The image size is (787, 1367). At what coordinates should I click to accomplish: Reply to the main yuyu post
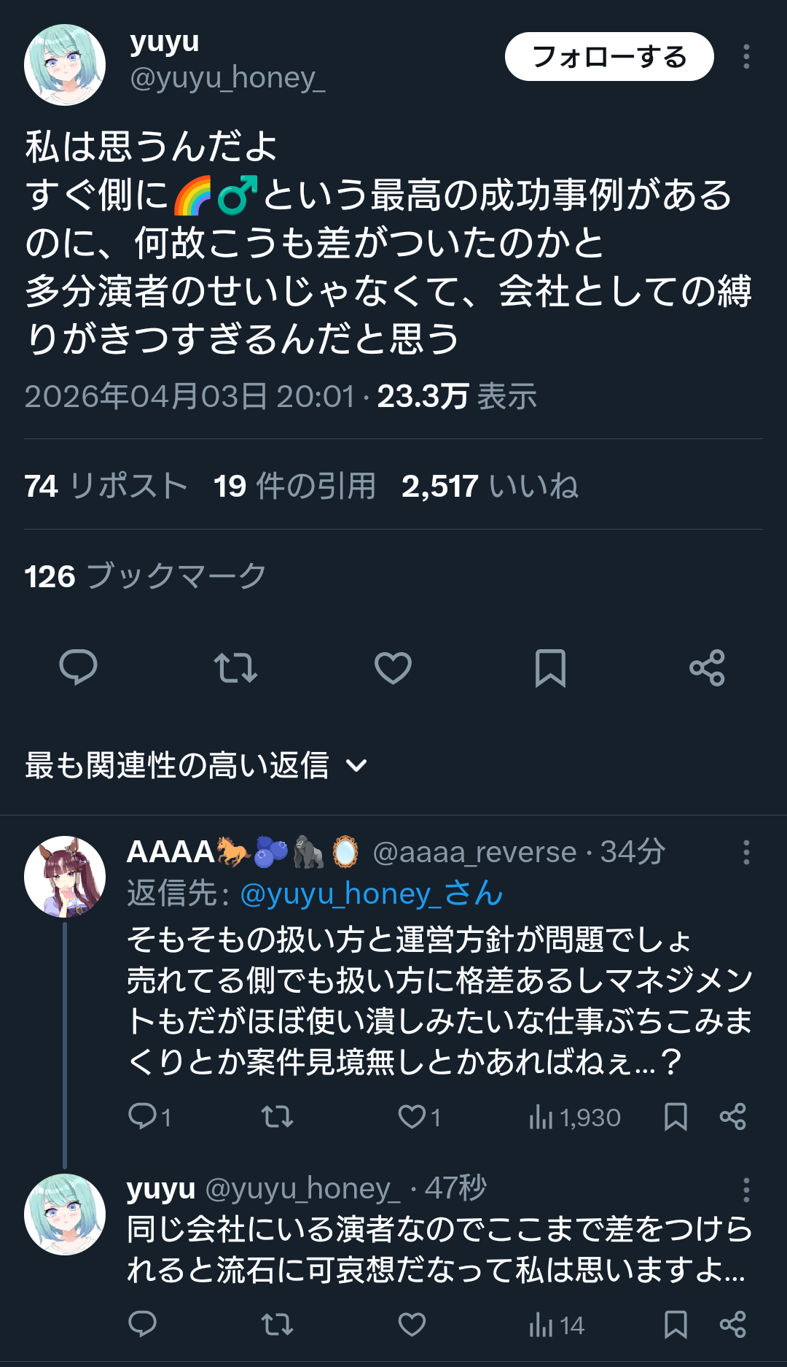(78, 667)
